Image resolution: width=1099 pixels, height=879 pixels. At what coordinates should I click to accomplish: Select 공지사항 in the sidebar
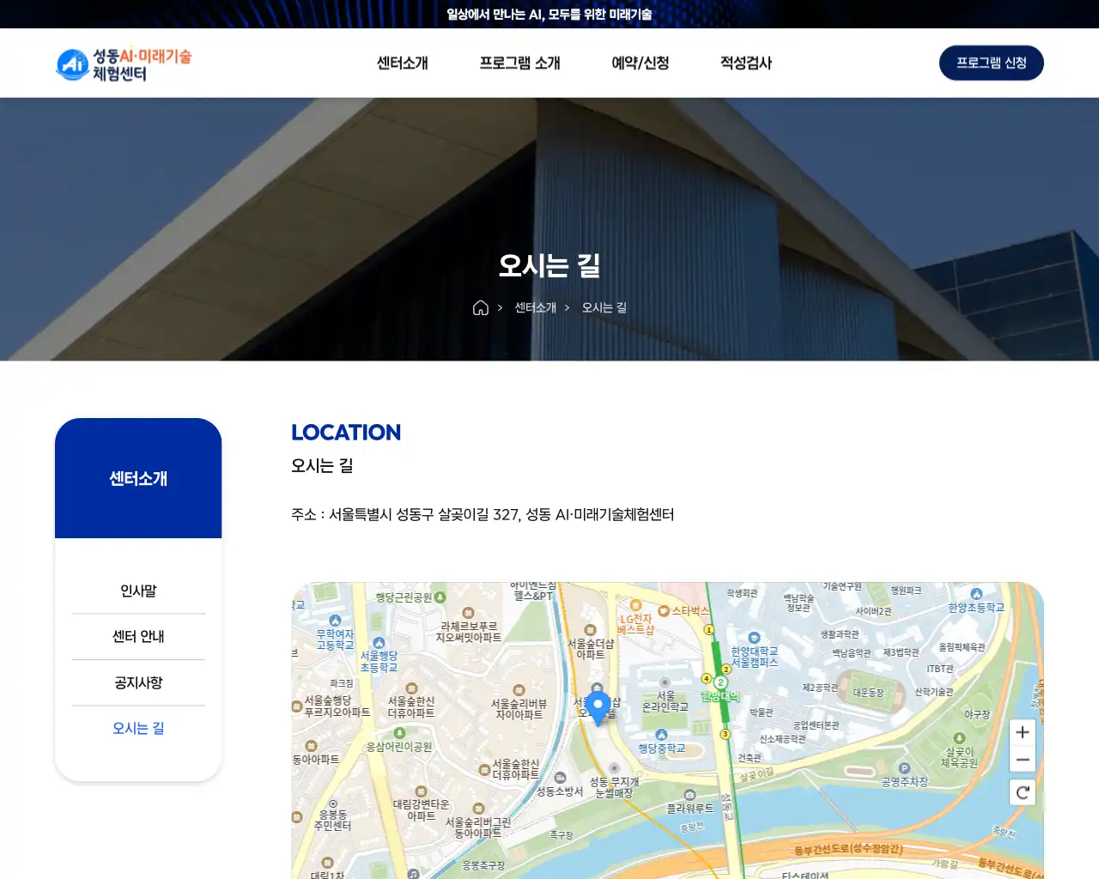[138, 682]
